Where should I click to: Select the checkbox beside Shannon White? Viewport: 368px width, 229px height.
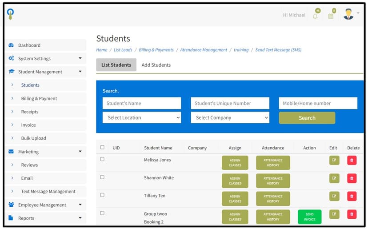pyautogui.click(x=102, y=177)
